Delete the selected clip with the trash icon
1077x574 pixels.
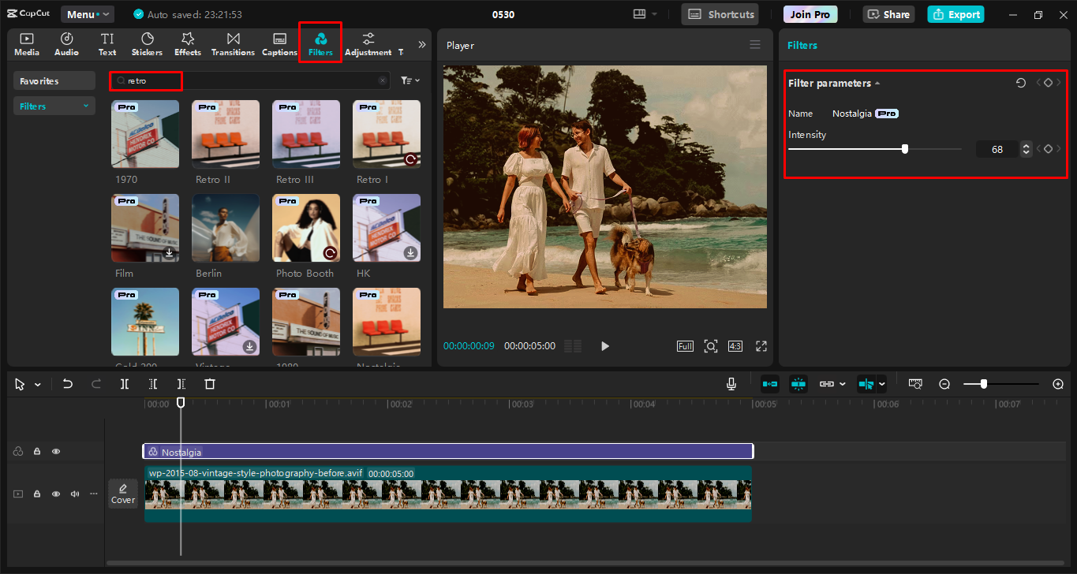(209, 384)
